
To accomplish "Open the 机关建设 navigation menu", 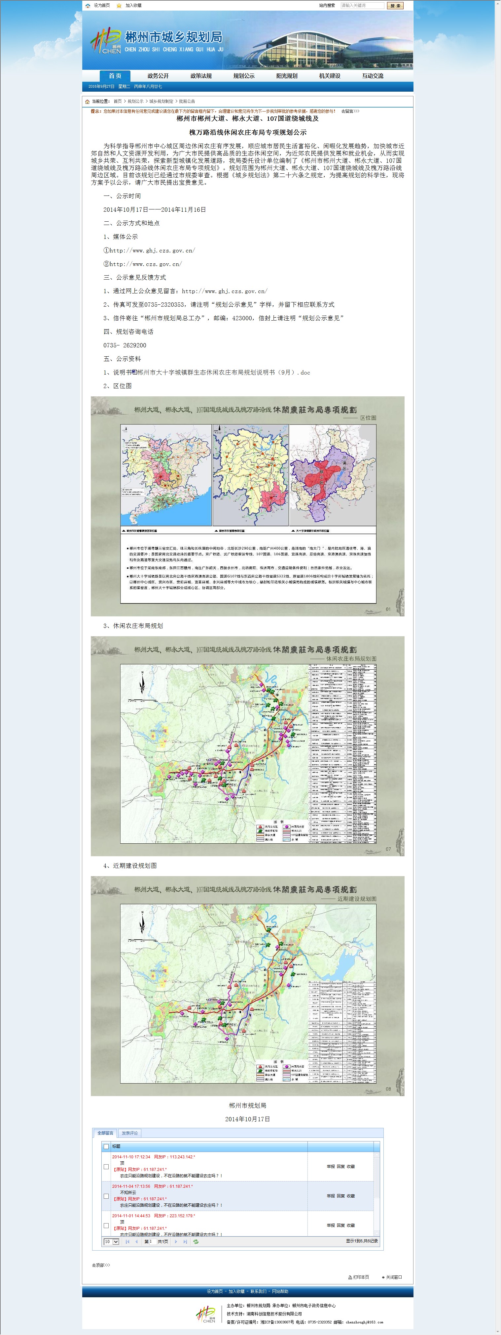I will click(x=330, y=76).
